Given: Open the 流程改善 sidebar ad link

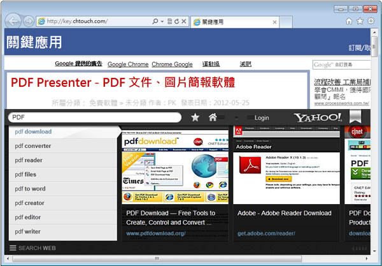Looking at the screenshot, I should 342,82.
